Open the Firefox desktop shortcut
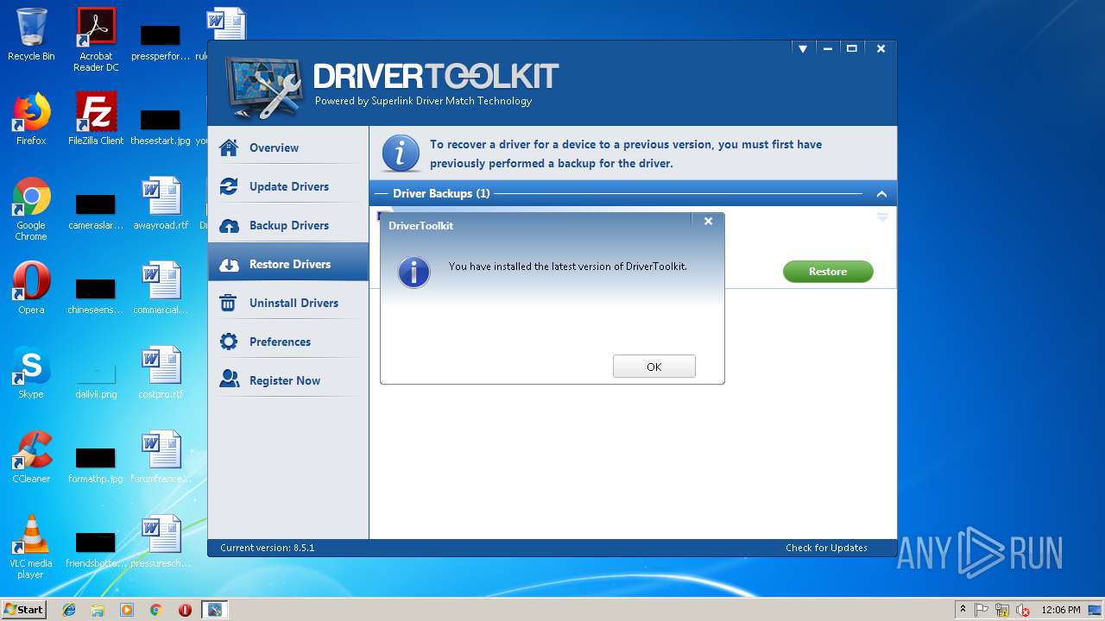Screen dimensions: 1105x621 (x=31, y=119)
